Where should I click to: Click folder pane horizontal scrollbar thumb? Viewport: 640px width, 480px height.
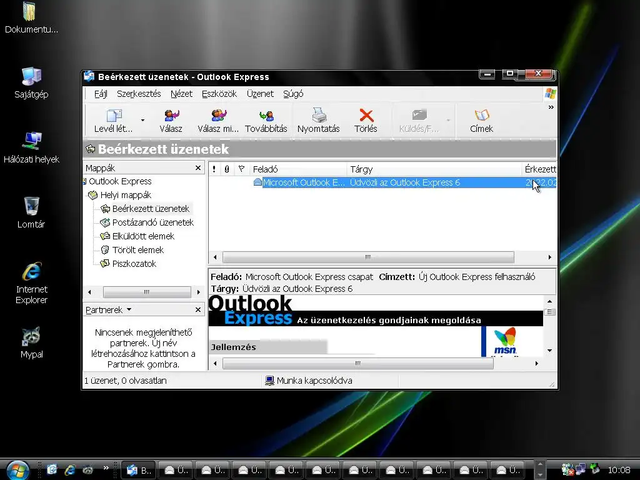[147, 292]
